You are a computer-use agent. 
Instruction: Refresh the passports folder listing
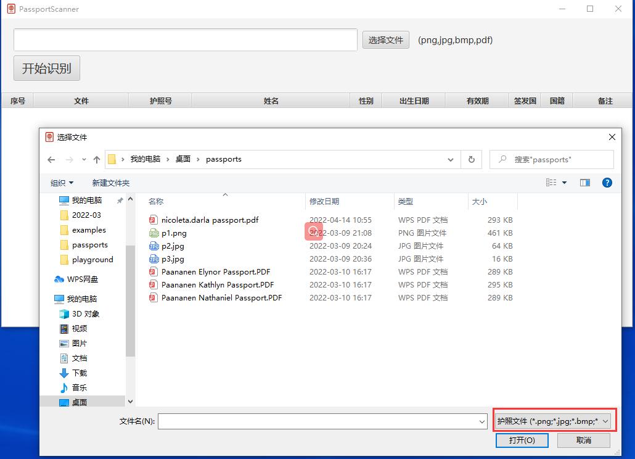click(x=472, y=160)
